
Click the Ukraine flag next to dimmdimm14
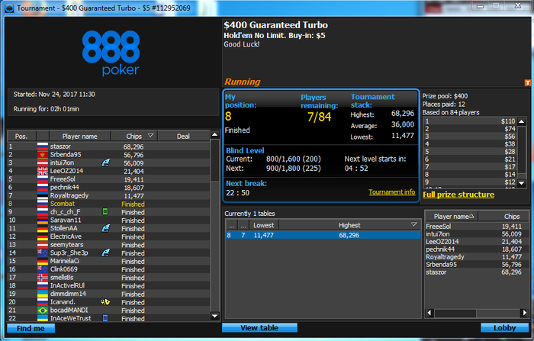pyautogui.click(x=43, y=294)
